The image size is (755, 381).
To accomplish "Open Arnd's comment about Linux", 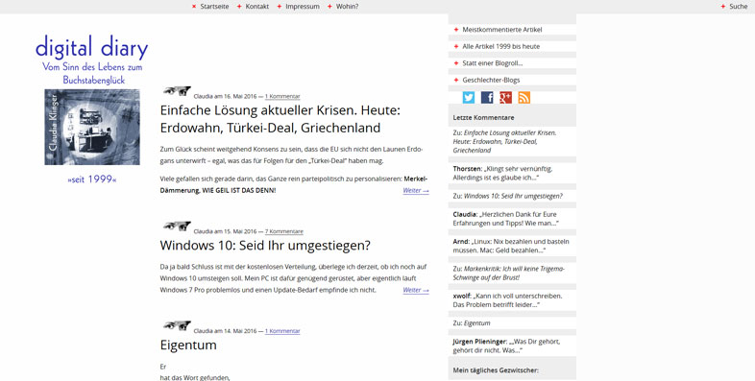I will (511, 246).
